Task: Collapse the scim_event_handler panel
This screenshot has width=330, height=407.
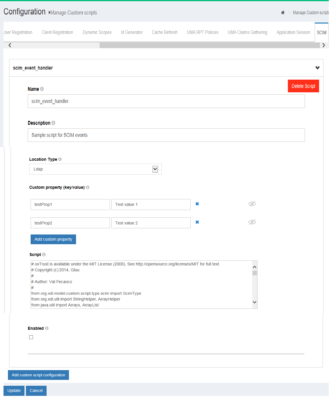Action: click(x=317, y=68)
